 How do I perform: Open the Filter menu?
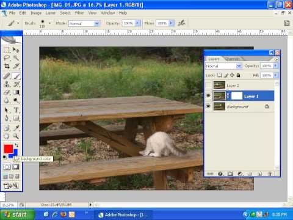(x=79, y=13)
